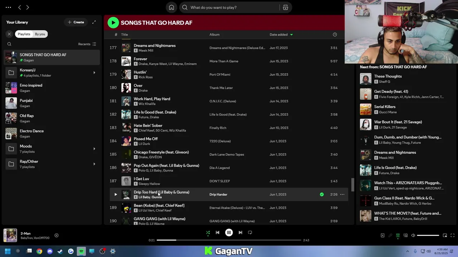Select SONGS THAT GO HARD AF in the library
This screenshot has width=458, height=257.
click(x=52, y=57)
